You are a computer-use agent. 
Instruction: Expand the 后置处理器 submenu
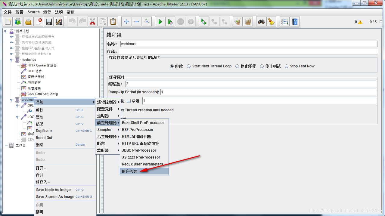click(x=108, y=137)
